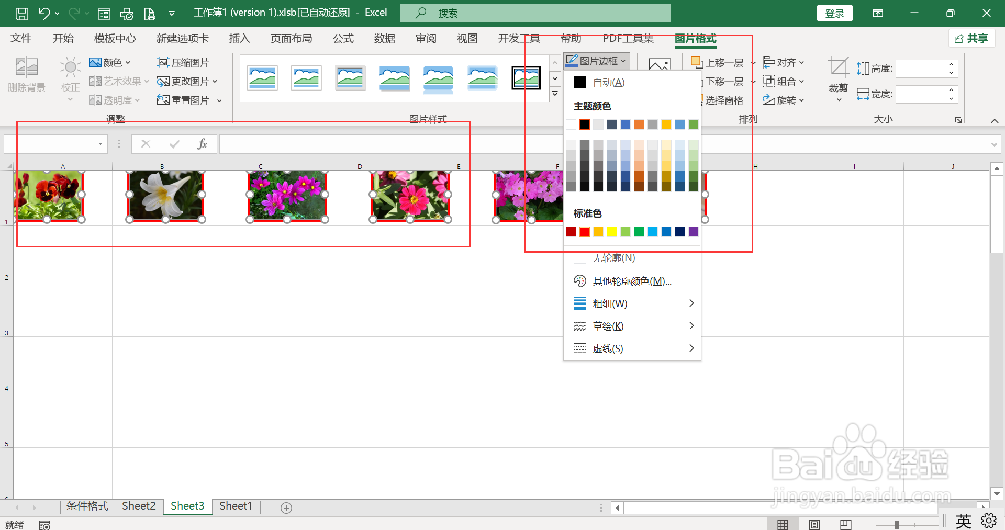The image size is (1005, 530).
Task: Pick the standard yellow color swatch
Action: pyautogui.click(x=612, y=232)
